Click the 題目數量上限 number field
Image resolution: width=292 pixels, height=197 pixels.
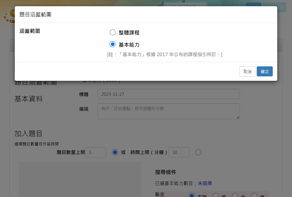[x=96, y=152]
